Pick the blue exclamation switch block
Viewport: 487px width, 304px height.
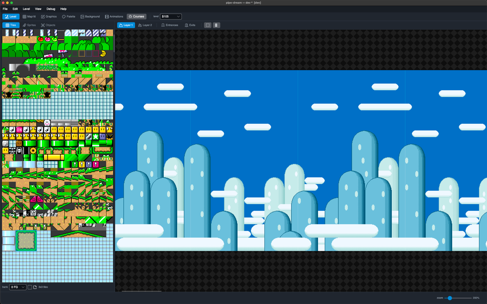click(88, 164)
